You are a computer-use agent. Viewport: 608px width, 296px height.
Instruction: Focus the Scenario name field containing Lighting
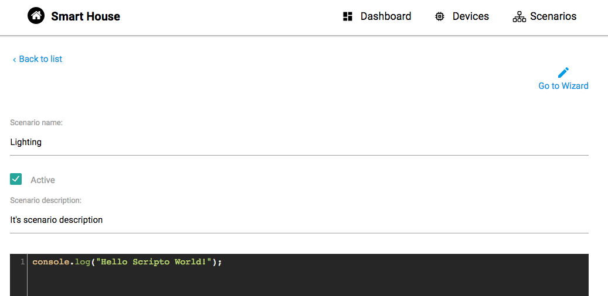(300, 142)
